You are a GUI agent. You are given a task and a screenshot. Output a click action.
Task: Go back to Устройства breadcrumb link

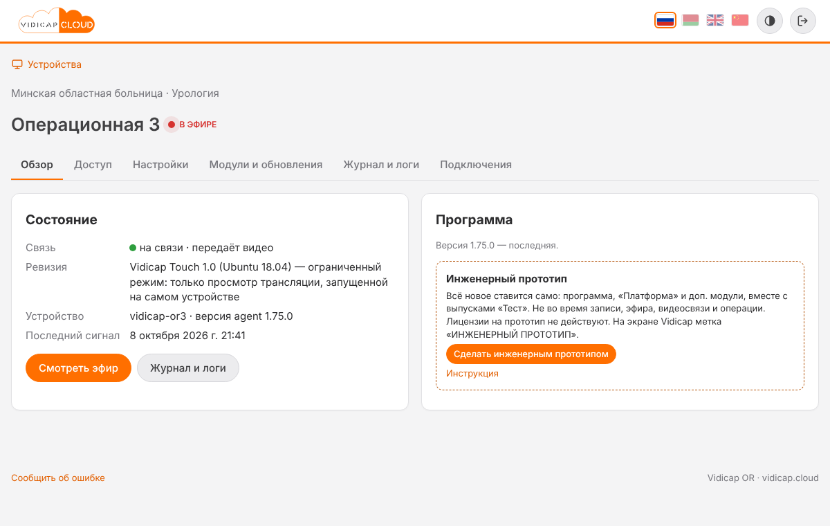pyautogui.click(x=54, y=64)
